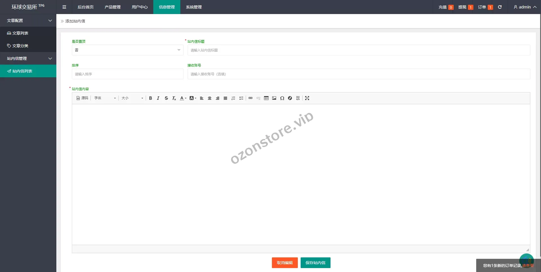Screen dimensions: 541x272
Task: Insert a hyperlink in editor
Action: pyautogui.click(x=250, y=98)
